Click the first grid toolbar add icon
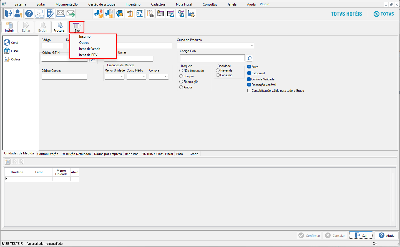Screen dimensions: 400x247 (x=7, y=161)
